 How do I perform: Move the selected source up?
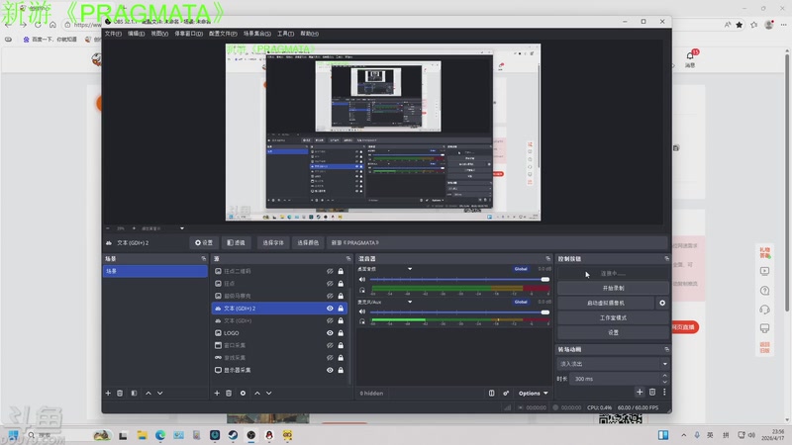257,393
